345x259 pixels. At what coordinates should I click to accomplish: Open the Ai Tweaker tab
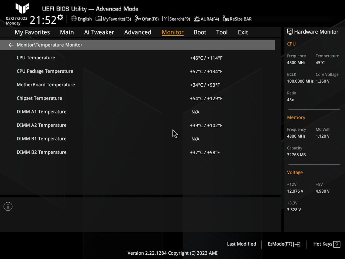click(x=99, y=32)
